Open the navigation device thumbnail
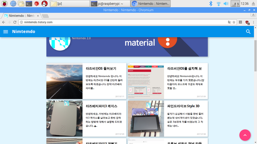Screen dimensions: 257x144 (x=146, y=118)
